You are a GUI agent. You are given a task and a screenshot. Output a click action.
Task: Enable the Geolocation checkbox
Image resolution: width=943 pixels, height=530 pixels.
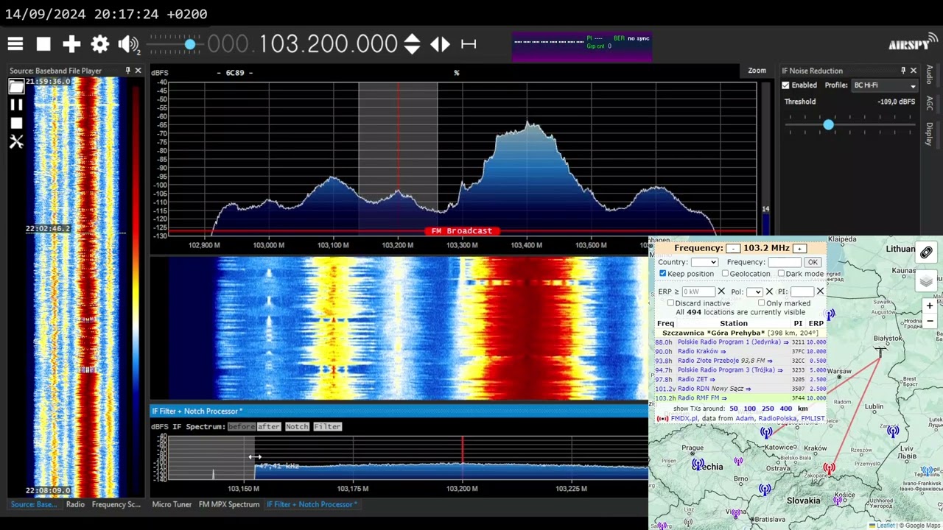725,274
